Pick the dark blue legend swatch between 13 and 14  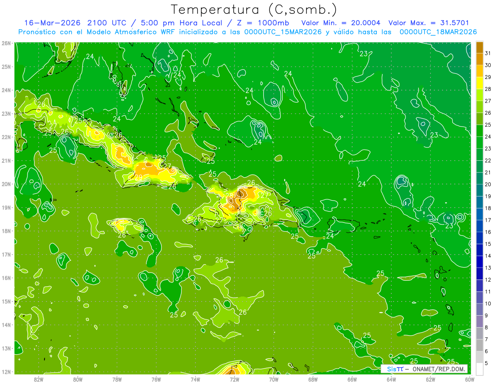[x=480, y=262]
